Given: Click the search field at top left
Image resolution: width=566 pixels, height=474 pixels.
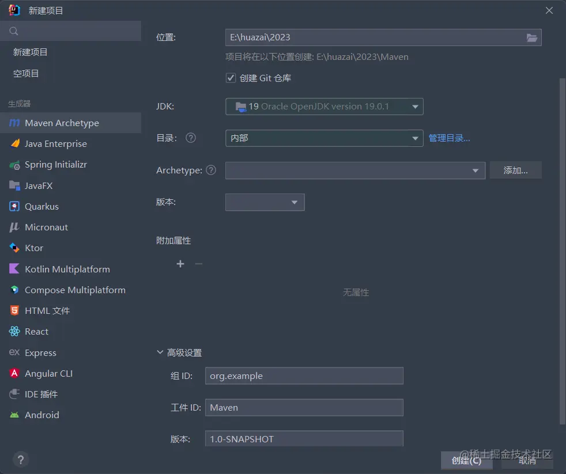Looking at the screenshot, I should 70,31.
